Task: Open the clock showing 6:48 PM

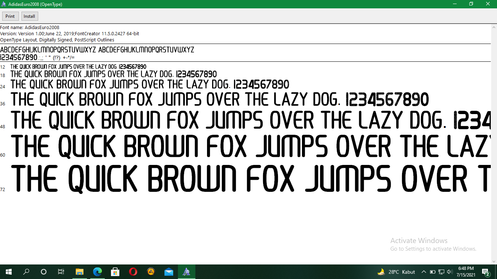Action: click(466, 272)
